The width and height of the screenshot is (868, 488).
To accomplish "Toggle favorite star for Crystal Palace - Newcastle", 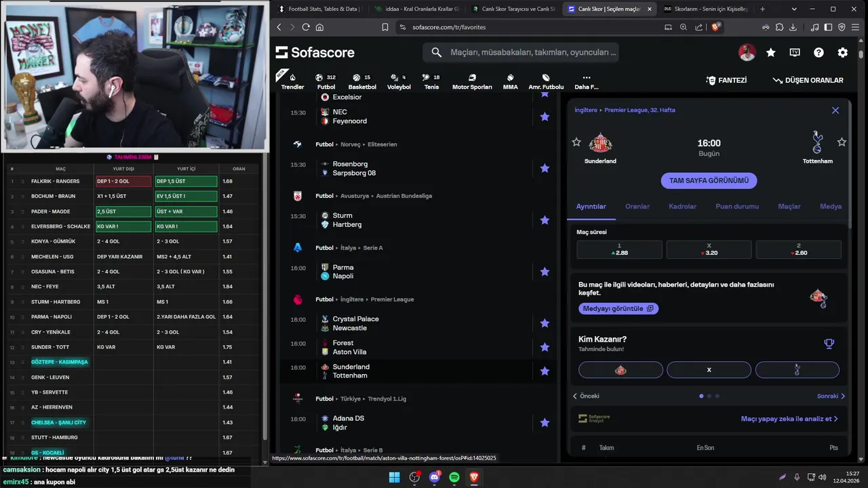I will click(545, 323).
